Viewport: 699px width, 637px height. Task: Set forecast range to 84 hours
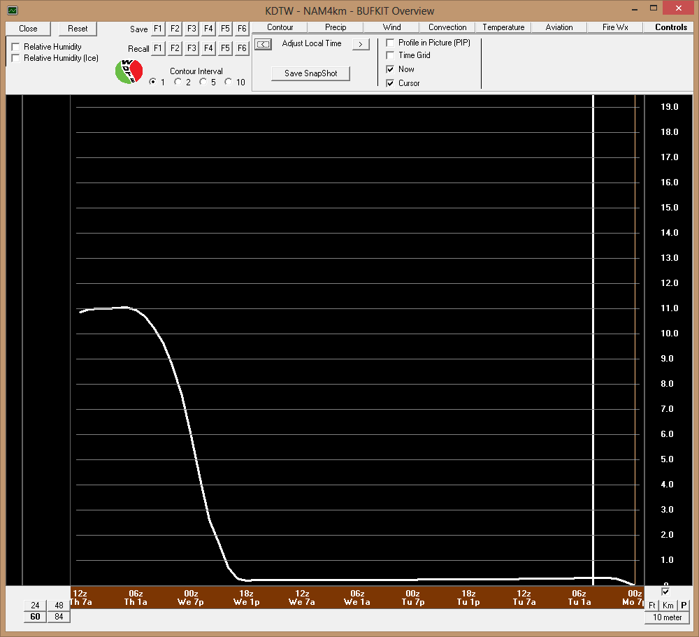coord(59,617)
